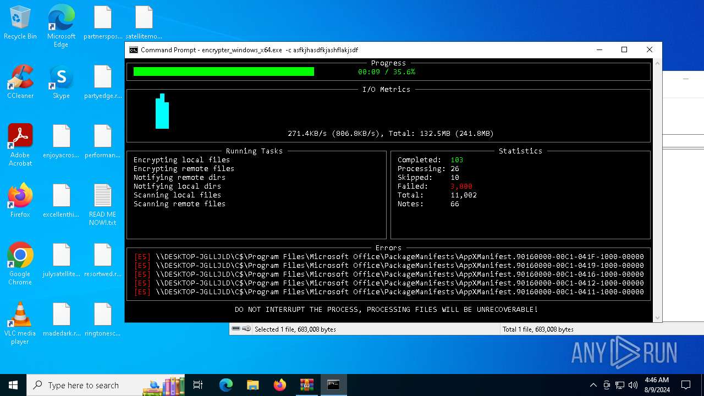Select the ringtonesc... desktop file
The image size is (704, 396).
click(x=103, y=320)
